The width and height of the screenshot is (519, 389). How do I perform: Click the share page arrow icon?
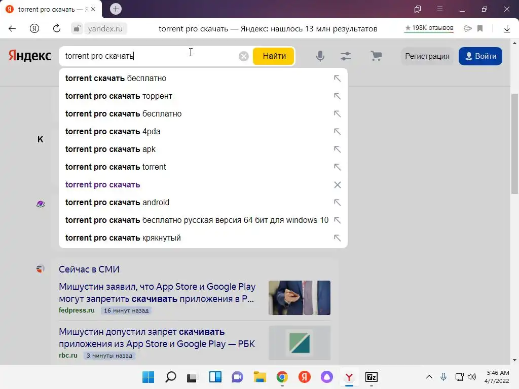pyautogui.click(x=467, y=28)
